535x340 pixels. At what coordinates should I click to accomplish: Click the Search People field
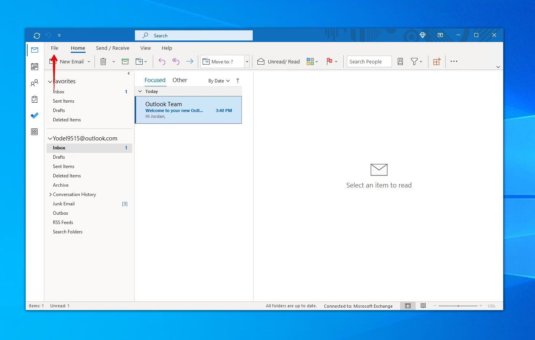pos(369,61)
